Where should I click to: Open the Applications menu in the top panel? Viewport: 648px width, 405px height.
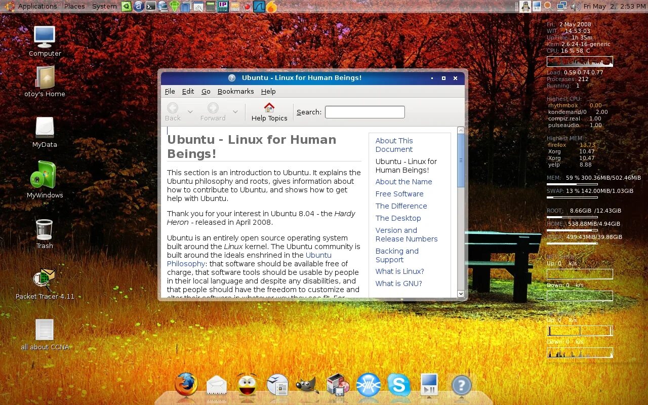coord(37,6)
